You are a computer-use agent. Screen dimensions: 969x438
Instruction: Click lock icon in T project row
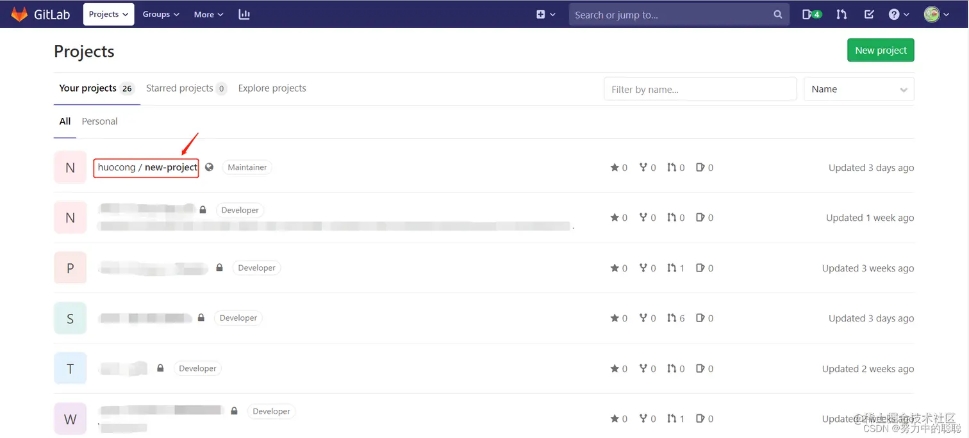point(160,368)
